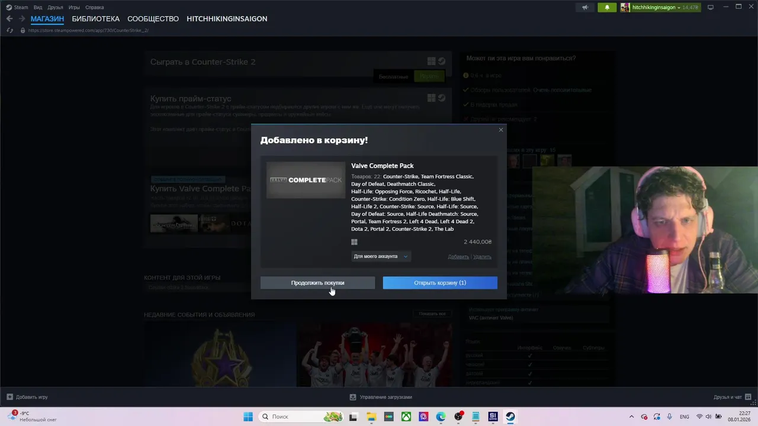Go back with the back arrow
Screen dimensions: 758x426
click(9, 19)
